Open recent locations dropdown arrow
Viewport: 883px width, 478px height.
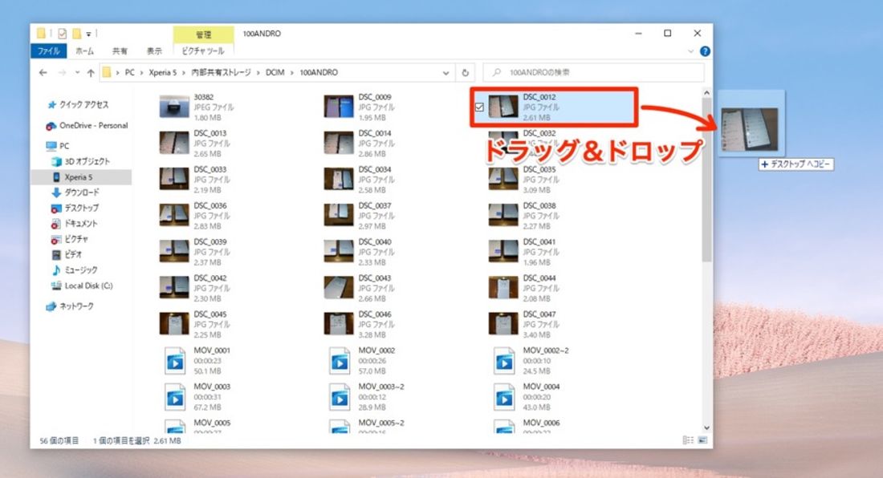pyautogui.click(x=77, y=72)
